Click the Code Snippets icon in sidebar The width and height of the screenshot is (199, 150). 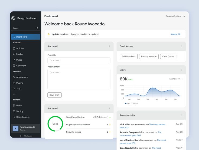tap(14, 117)
